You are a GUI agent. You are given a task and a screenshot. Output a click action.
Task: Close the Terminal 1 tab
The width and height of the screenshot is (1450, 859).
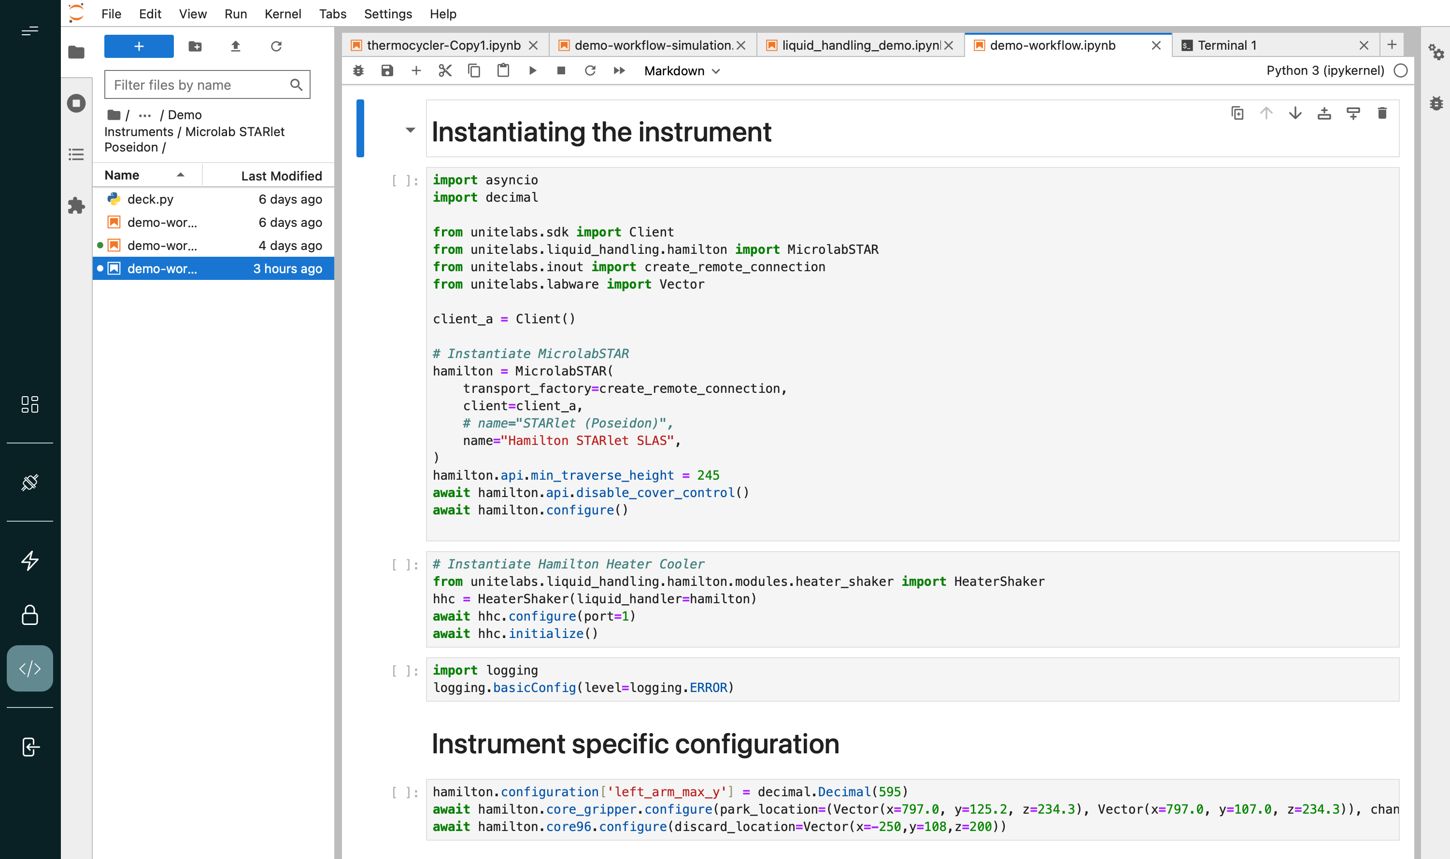click(1364, 45)
